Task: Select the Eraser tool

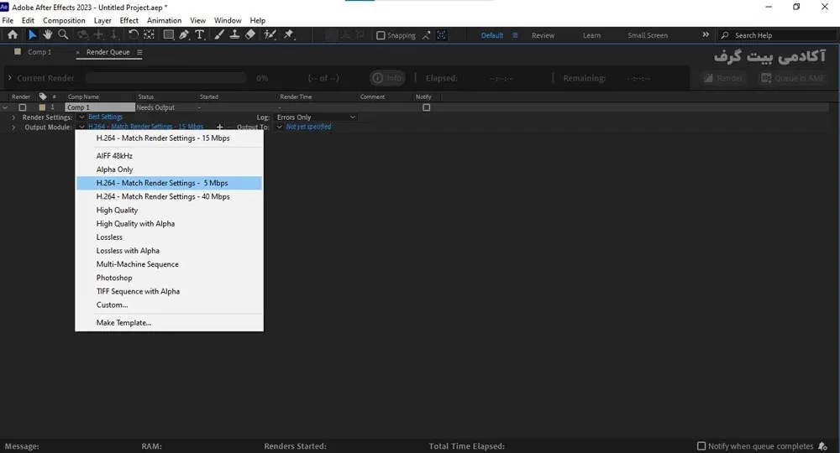Action: [x=250, y=34]
